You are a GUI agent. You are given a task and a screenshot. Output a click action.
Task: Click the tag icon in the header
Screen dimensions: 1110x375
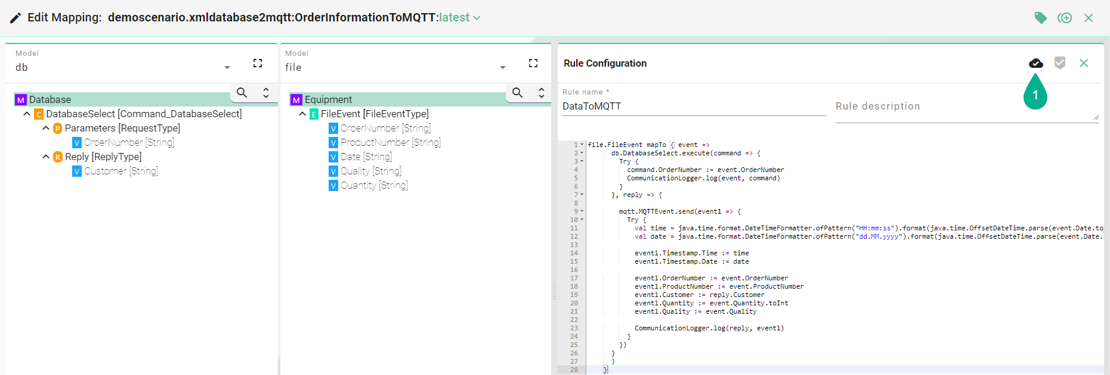pyautogui.click(x=1040, y=18)
